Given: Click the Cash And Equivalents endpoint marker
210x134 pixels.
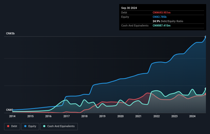Looking at the screenshot, I should (x=206, y=89).
